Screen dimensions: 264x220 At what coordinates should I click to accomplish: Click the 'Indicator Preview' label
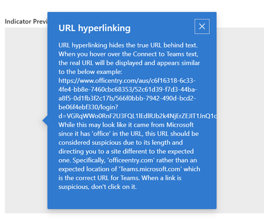(26, 21)
